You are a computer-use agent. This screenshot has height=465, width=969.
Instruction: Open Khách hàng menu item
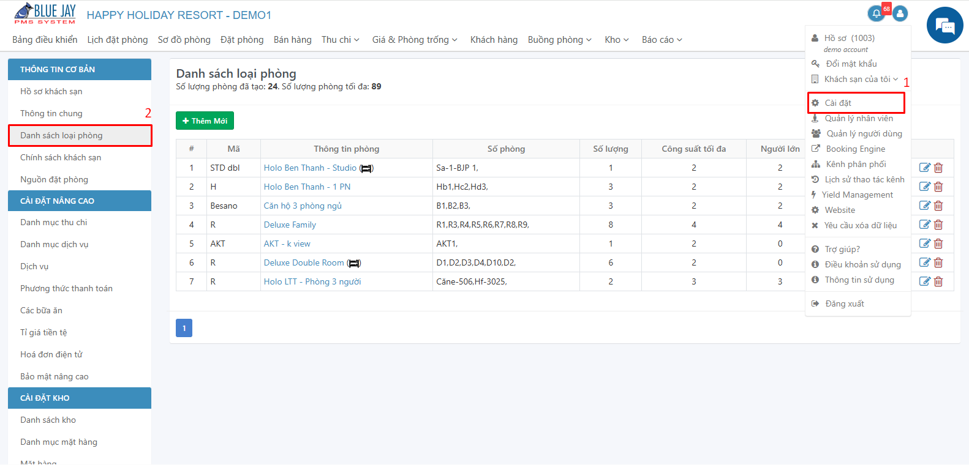click(x=494, y=40)
